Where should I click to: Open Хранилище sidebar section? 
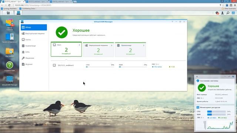coord(34,46)
